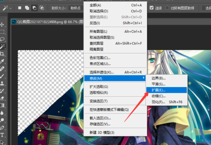Choose 平滑(S)... in Modify submenu

pos(167,84)
